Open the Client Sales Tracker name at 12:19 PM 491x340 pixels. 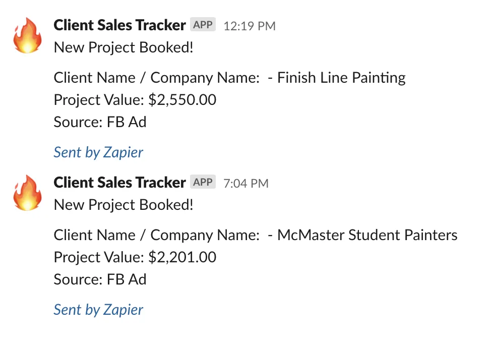tap(119, 25)
